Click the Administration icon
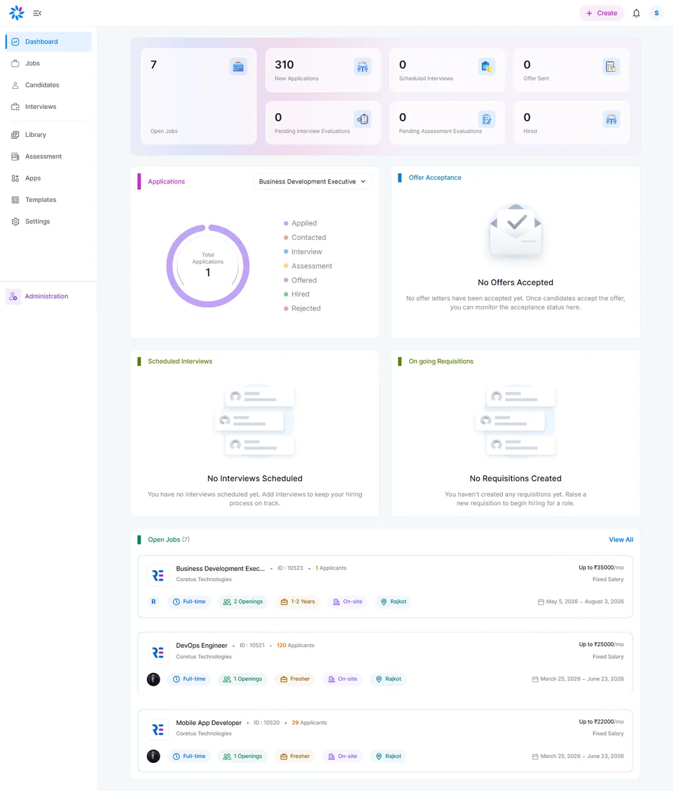 13,296
